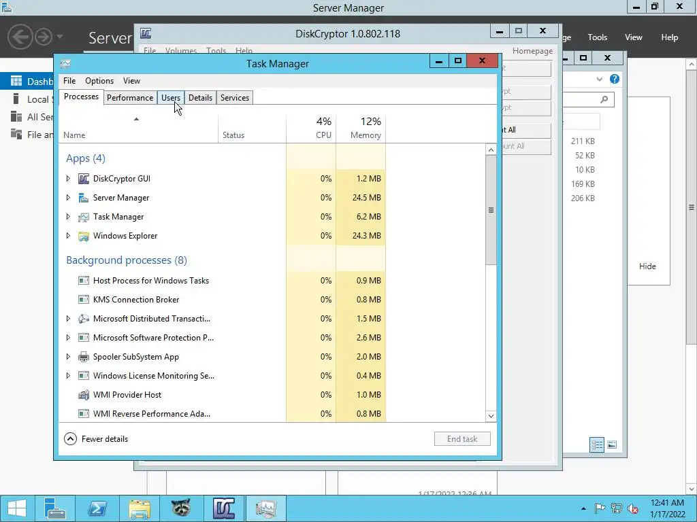Switch Explorer window to details view icon
Viewport: 697px width, 522px height.
596,445
